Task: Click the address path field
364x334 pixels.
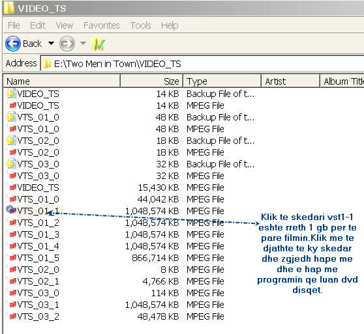Action: (202, 63)
